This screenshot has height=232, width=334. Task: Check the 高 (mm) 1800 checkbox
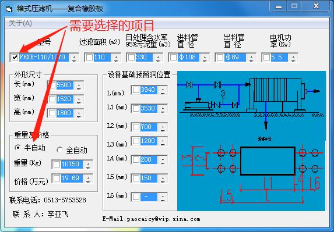(x=52, y=113)
